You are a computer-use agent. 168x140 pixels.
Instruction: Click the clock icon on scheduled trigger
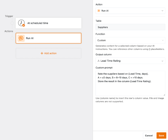pyautogui.click(x=21, y=23)
